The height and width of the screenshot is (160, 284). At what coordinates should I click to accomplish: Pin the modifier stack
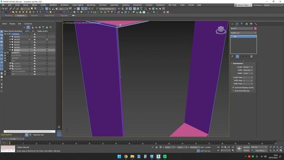coord(233,56)
